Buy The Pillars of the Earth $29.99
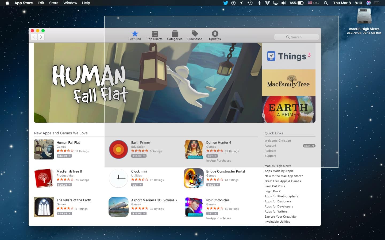Image resolution: width=385 pixels, height=240 pixels. point(64,214)
